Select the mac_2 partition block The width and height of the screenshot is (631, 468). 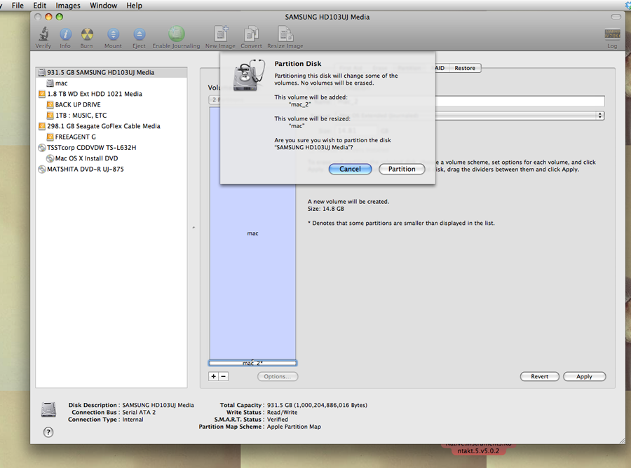tap(252, 363)
